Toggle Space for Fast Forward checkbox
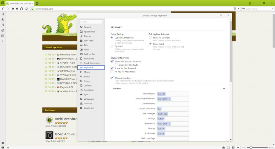The width and height of the screenshot is (275, 149). click(x=112, y=68)
